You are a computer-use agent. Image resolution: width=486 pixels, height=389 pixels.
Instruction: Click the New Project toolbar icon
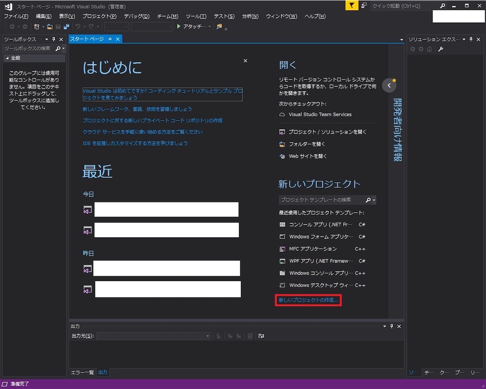(x=37, y=27)
